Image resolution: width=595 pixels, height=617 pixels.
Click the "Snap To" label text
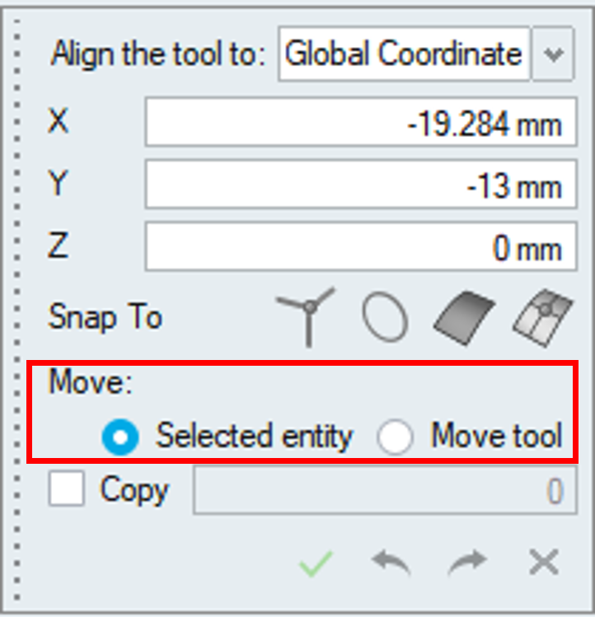[x=105, y=317]
